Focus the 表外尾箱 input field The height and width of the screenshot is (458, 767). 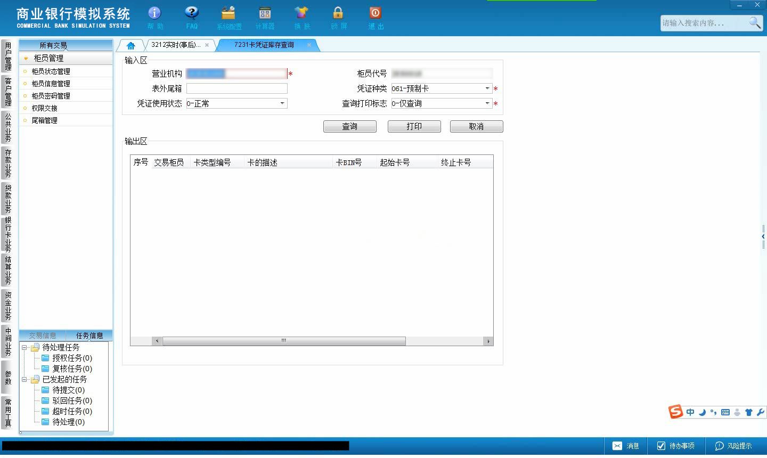[x=236, y=88]
